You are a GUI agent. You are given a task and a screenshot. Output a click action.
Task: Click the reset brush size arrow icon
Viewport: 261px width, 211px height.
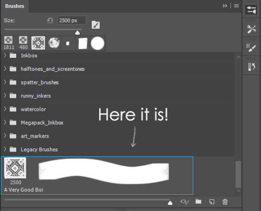[x=50, y=21]
